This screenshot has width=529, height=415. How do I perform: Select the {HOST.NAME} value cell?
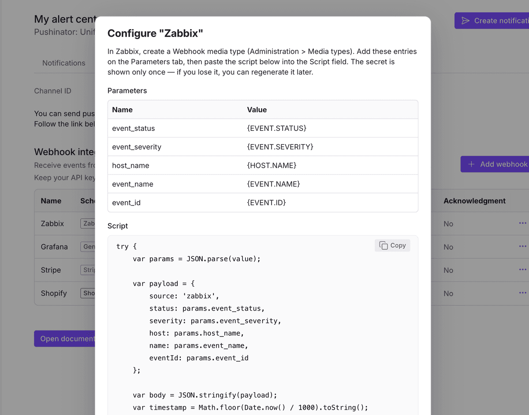pyautogui.click(x=330, y=165)
